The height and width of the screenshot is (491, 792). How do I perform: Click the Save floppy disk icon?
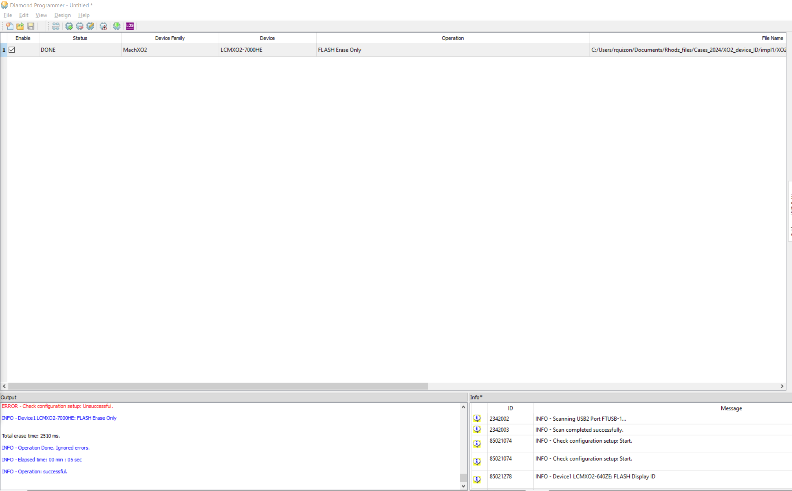[31, 26]
